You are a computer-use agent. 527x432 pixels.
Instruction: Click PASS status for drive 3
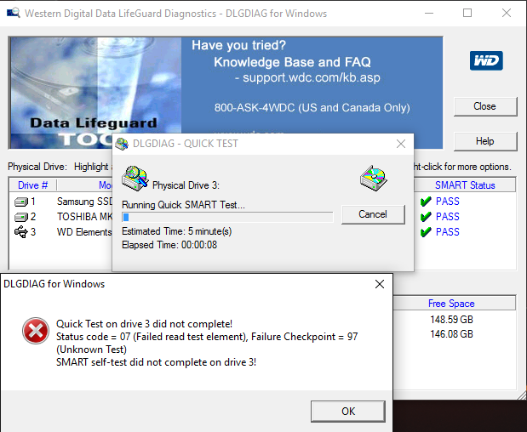point(447,232)
